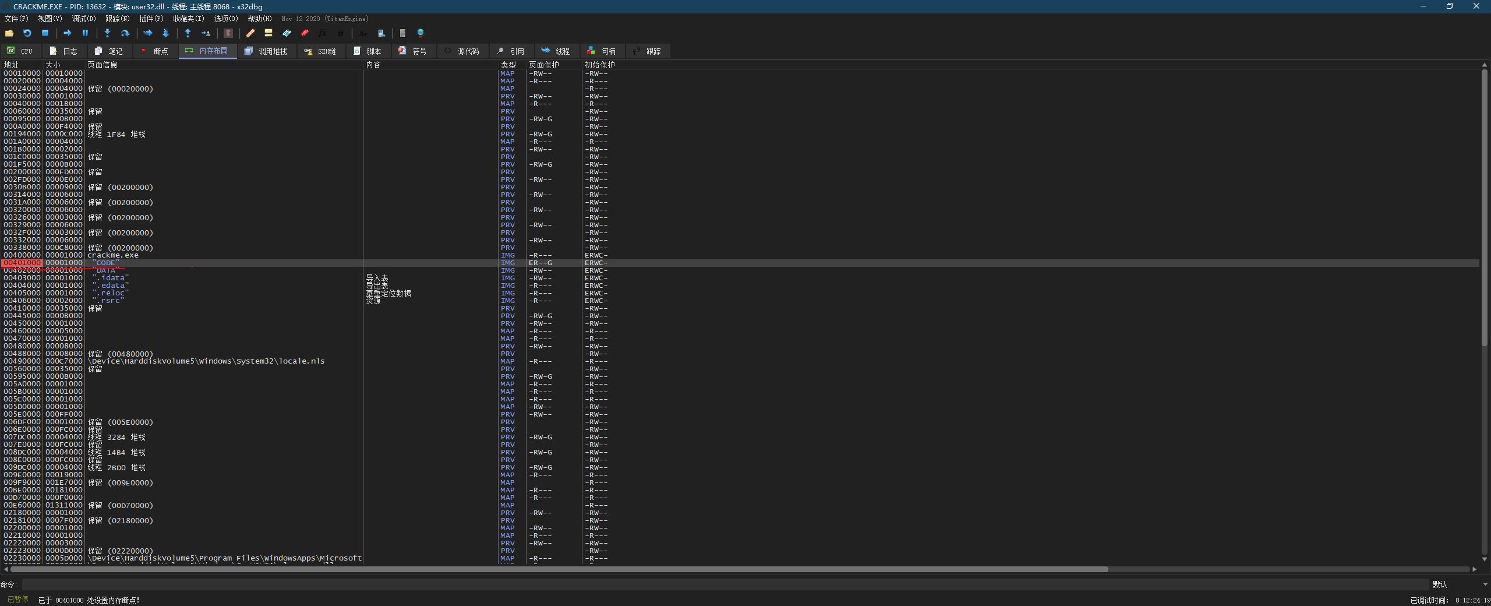Click the vertical scrollbar of memory map

tap(1485, 291)
